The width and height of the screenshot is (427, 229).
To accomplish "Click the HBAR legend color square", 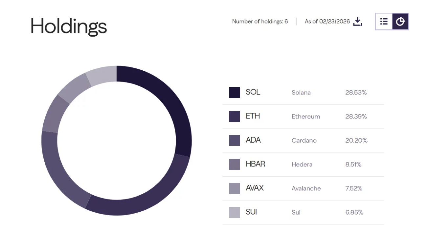I will 235,164.
